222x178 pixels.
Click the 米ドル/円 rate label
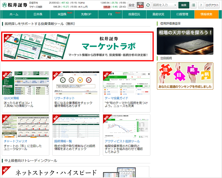(x=83, y=7)
